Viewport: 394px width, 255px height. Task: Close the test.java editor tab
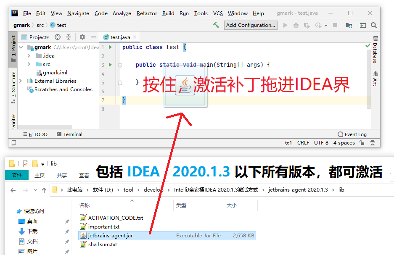pos(135,37)
